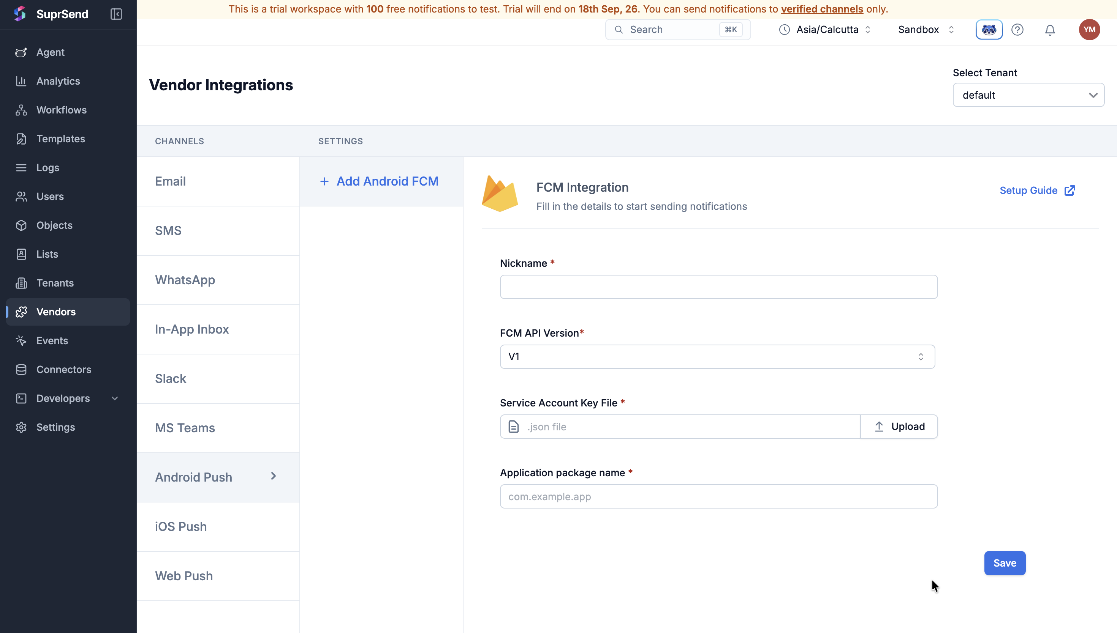Open the Agent sidebar icon
The width and height of the screenshot is (1117, 633).
coord(21,52)
